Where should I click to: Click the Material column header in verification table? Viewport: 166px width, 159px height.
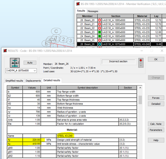coord(142,16)
